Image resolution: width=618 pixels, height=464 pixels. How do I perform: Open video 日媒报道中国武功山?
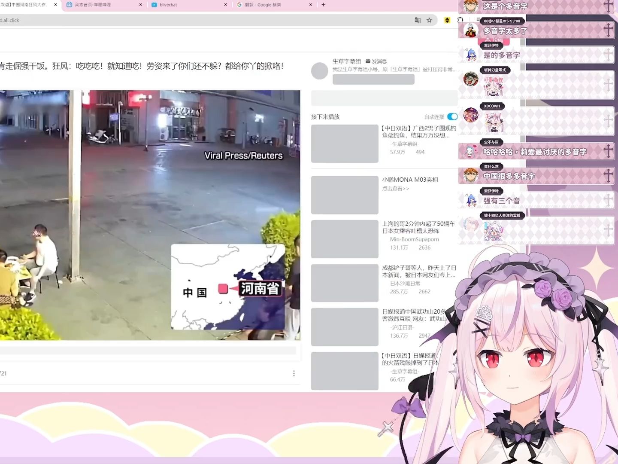414,315
